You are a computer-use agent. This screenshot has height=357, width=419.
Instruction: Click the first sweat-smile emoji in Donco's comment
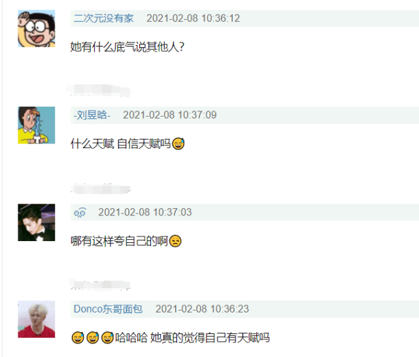coord(78,337)
